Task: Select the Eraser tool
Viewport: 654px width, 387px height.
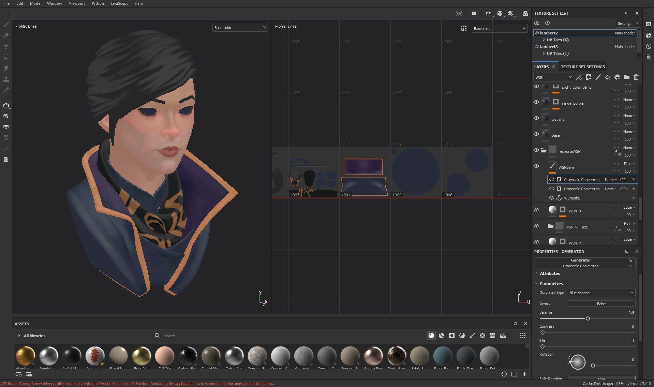Action: click(6, 35)
